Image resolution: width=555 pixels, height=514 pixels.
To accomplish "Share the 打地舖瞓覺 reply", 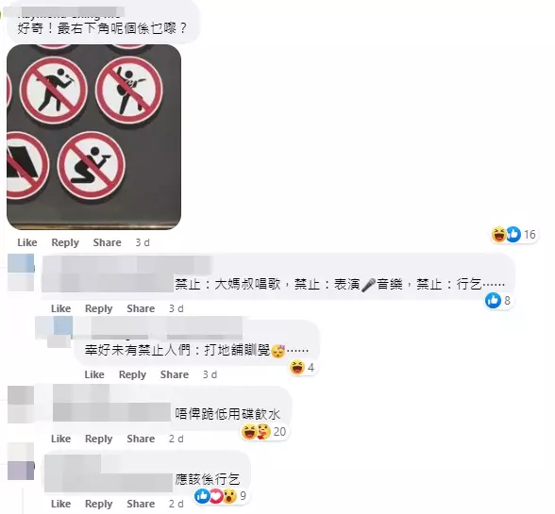I will point(175,374).
